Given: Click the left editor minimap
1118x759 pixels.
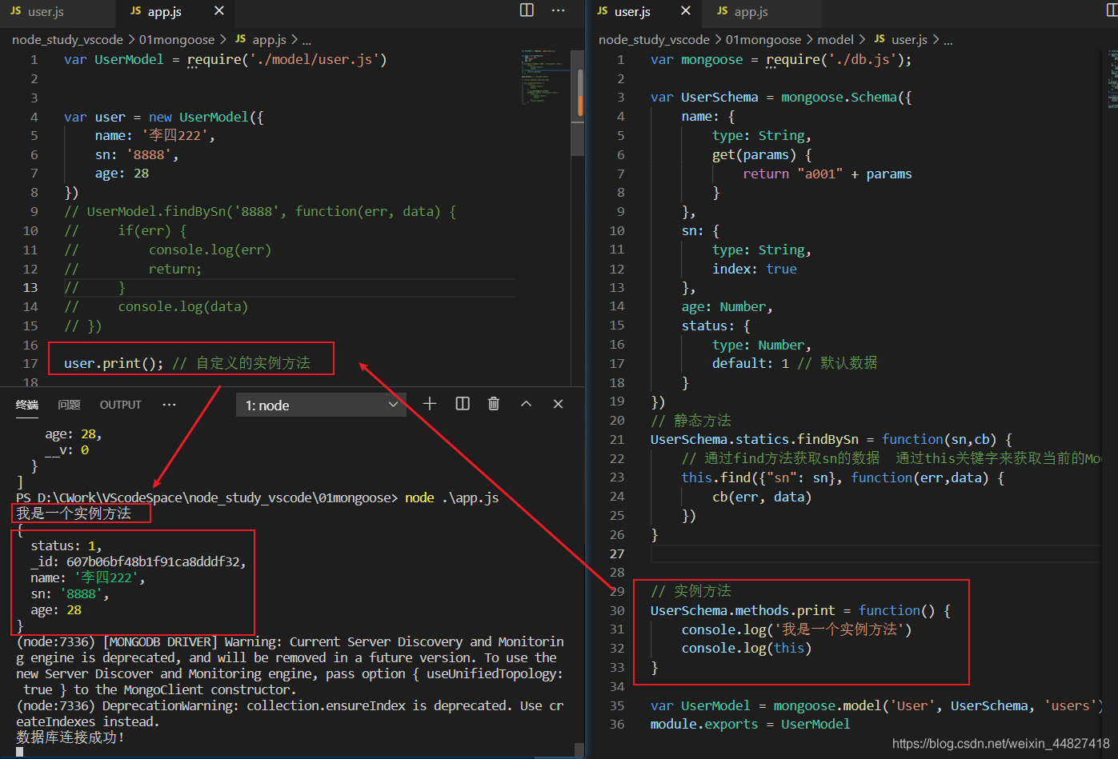Looking at the screenshot, I should tap(544, 76).
